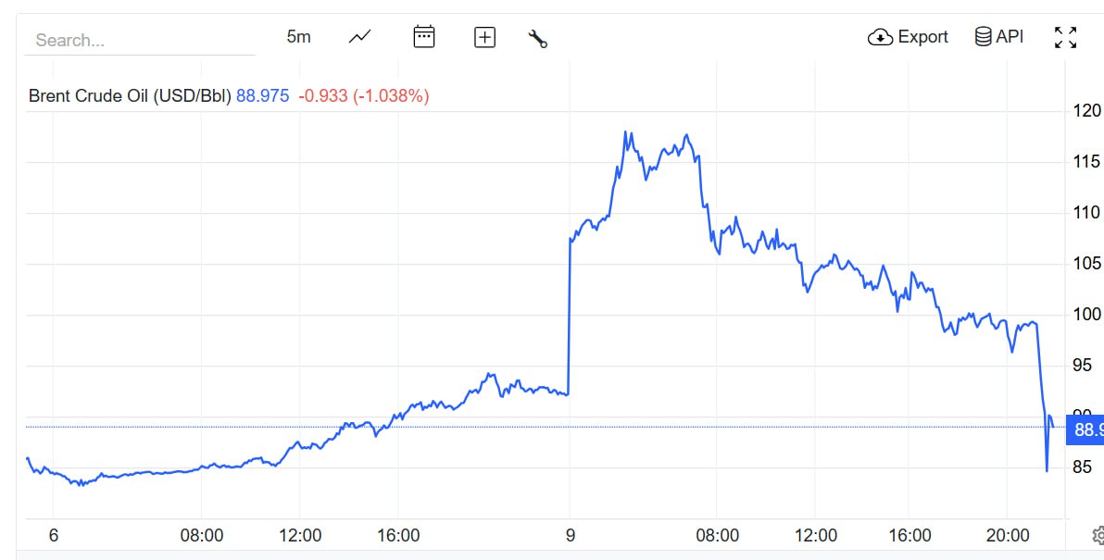Click the calendar date range icon

pos(424,37)
